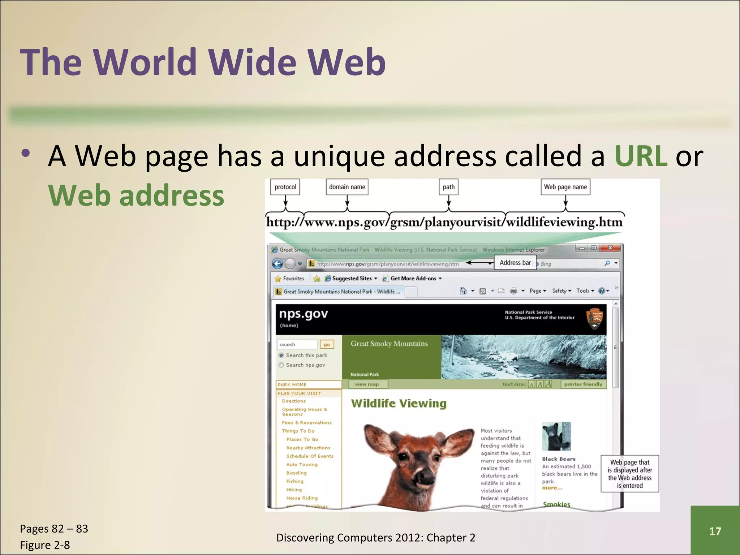
Task: Click the IE icon beside Suggested Sites
Action: click(x=328, y=279)
